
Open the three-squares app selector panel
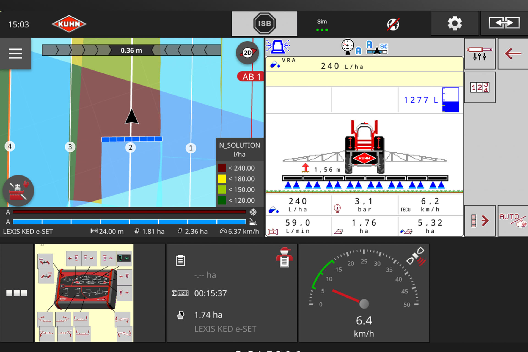point(17,293)
